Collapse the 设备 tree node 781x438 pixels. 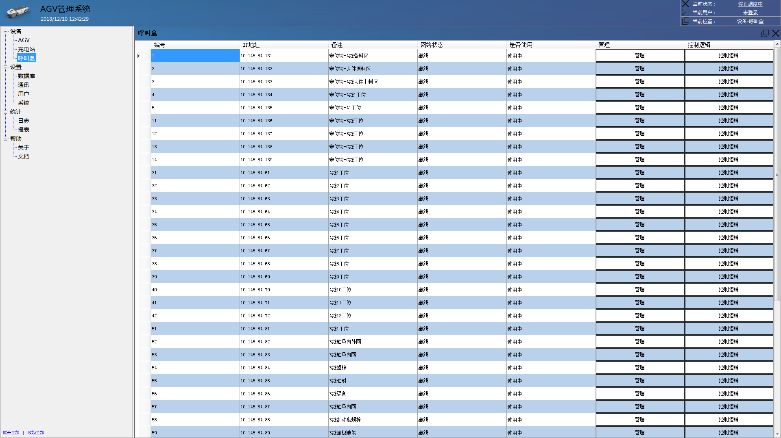6,31
